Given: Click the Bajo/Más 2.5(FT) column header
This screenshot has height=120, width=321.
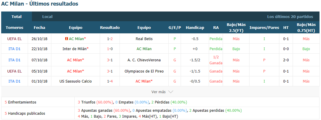Looking at the screenshot, I should tap(236, 27).
